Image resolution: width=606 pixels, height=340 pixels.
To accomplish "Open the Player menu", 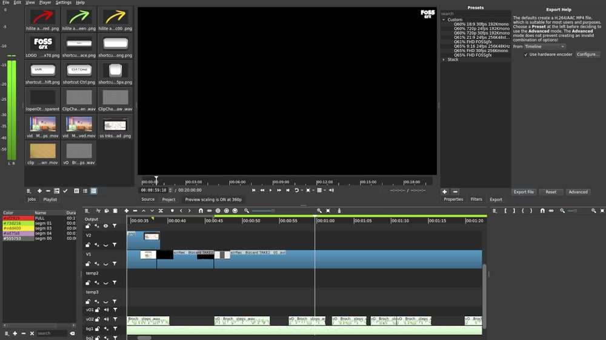I will click(x=45, y=2).
